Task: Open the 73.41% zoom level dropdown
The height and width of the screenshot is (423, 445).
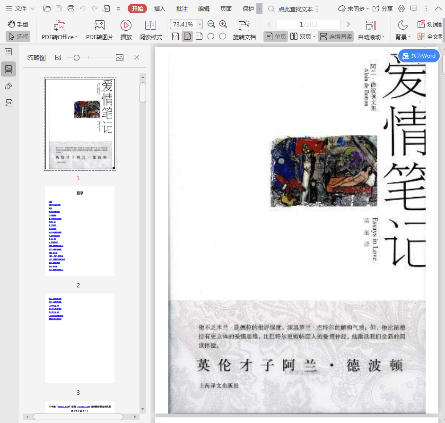Action: pyautogui.click(x=200, y=25)
